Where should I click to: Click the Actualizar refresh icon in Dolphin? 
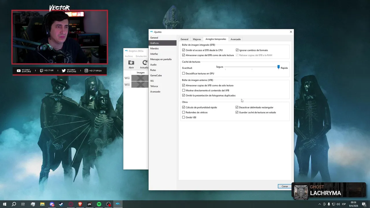coord(145,63)
